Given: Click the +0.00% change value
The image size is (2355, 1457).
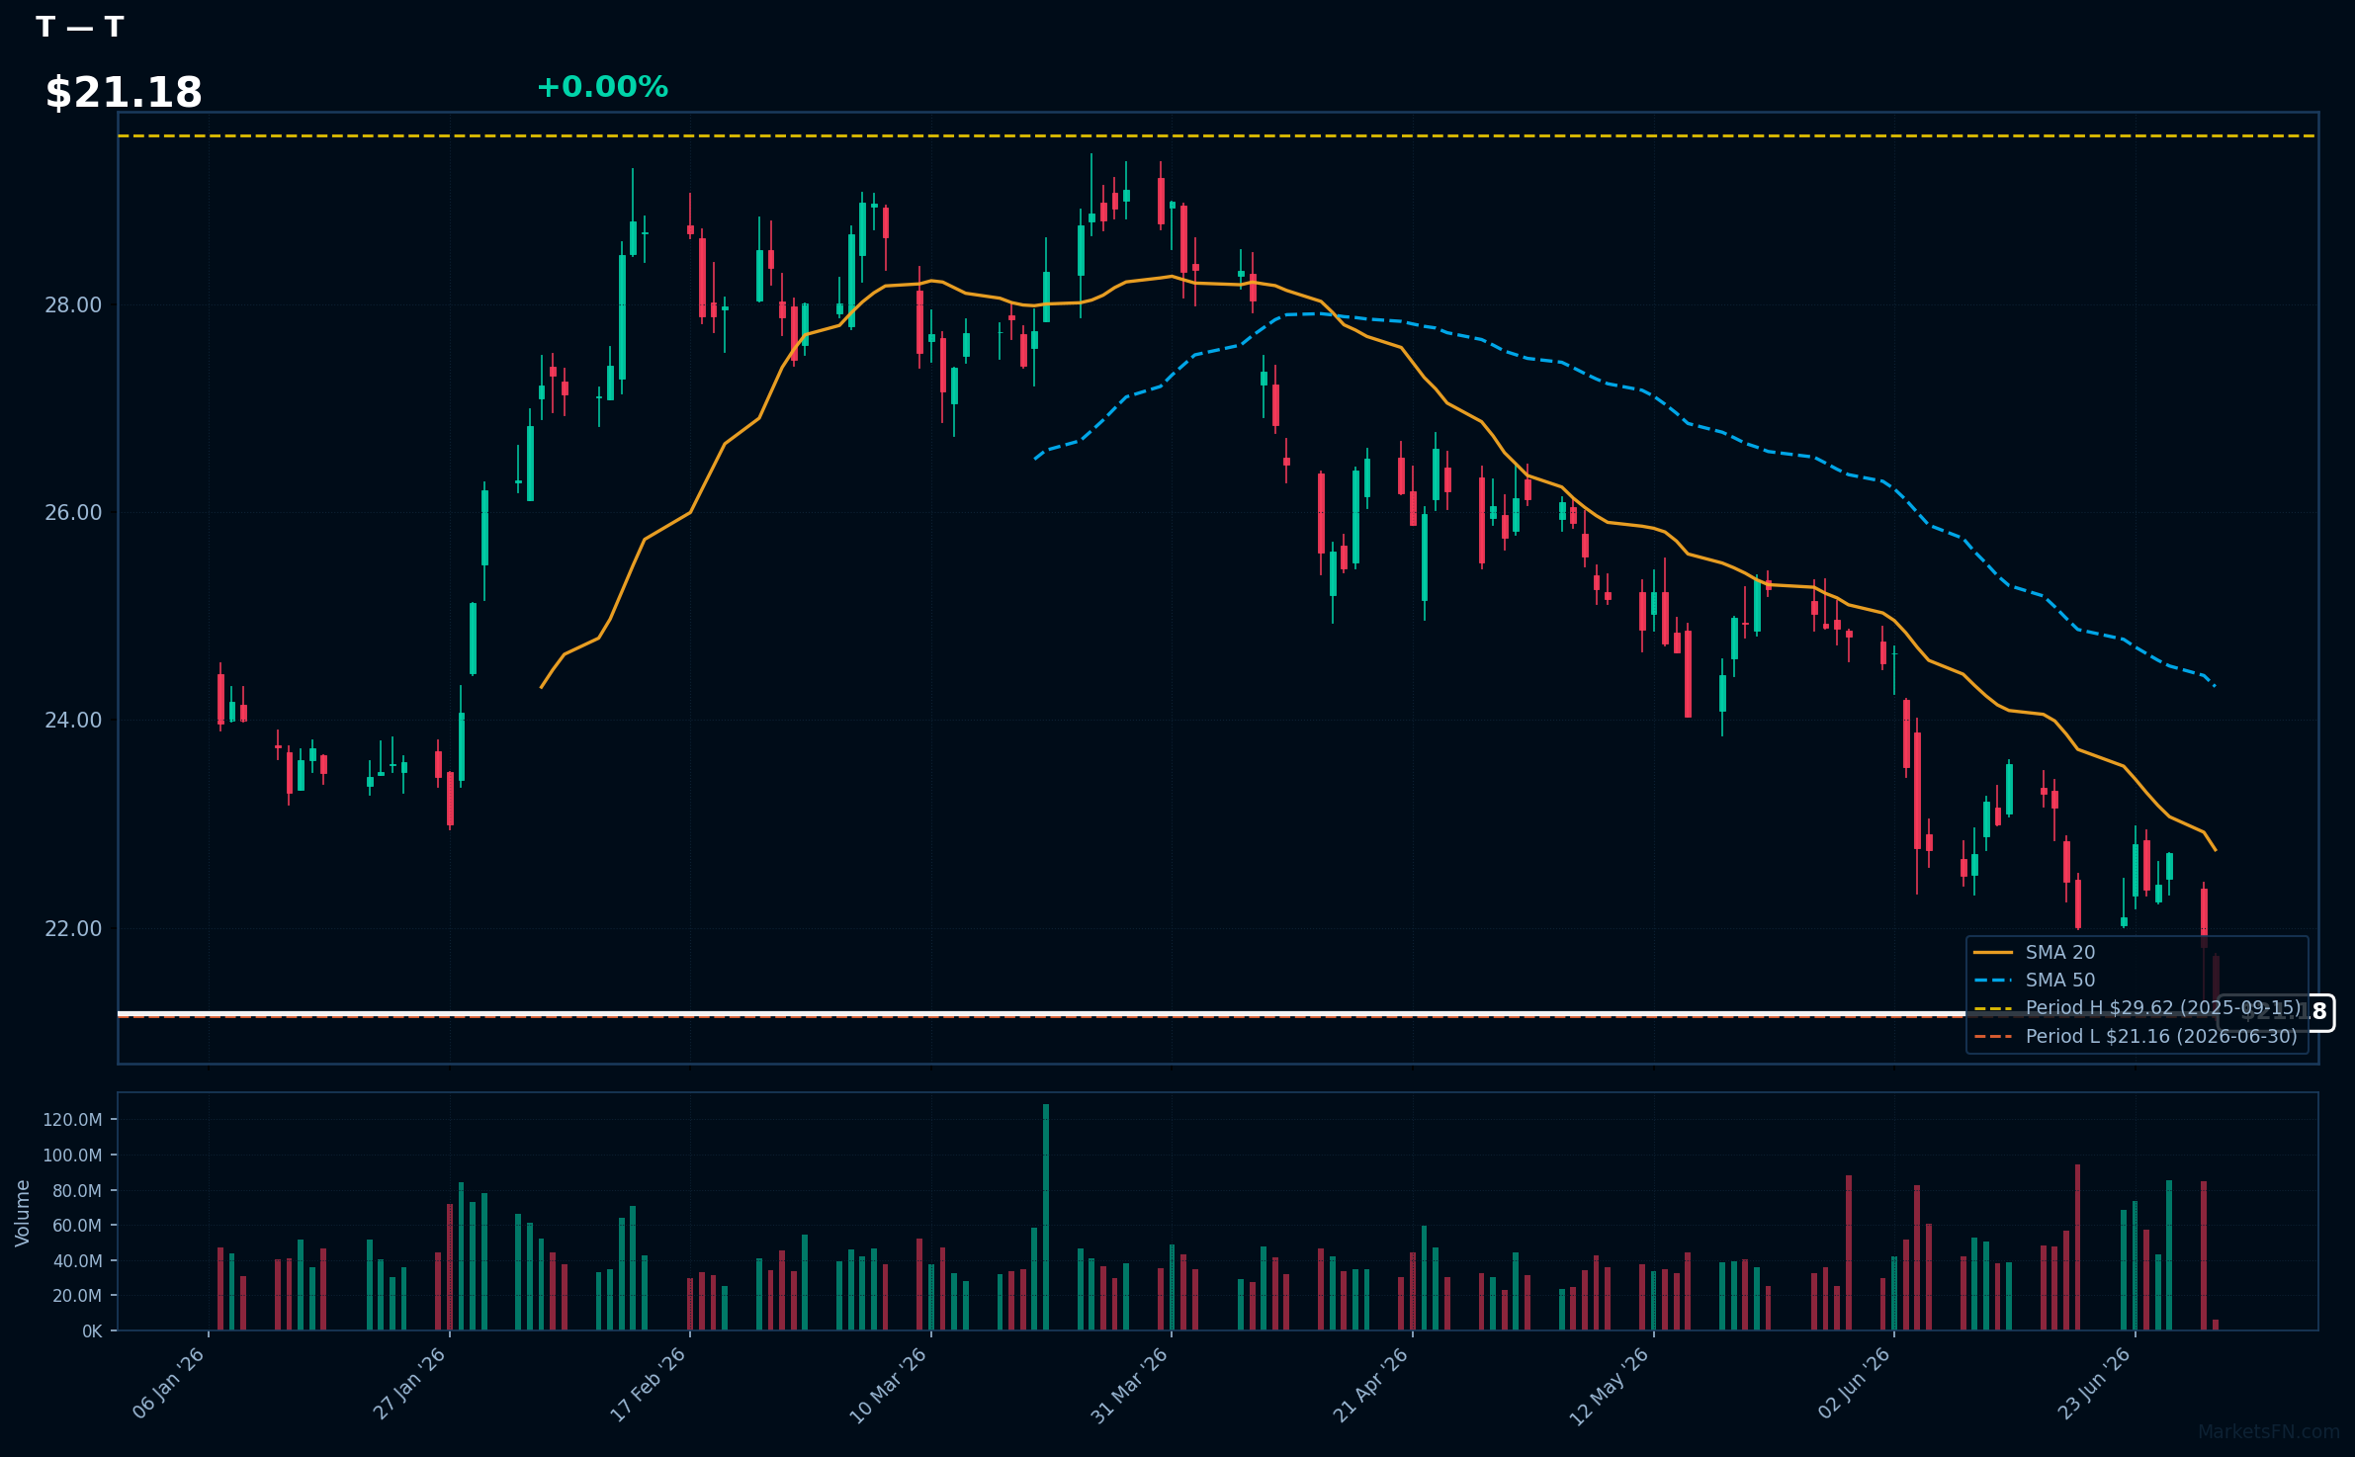Looking at the screenshot, I should 602,87.
